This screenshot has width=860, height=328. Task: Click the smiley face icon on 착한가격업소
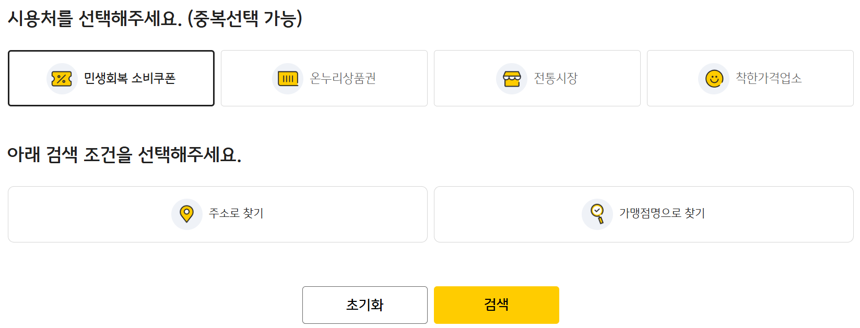point(714,78)
